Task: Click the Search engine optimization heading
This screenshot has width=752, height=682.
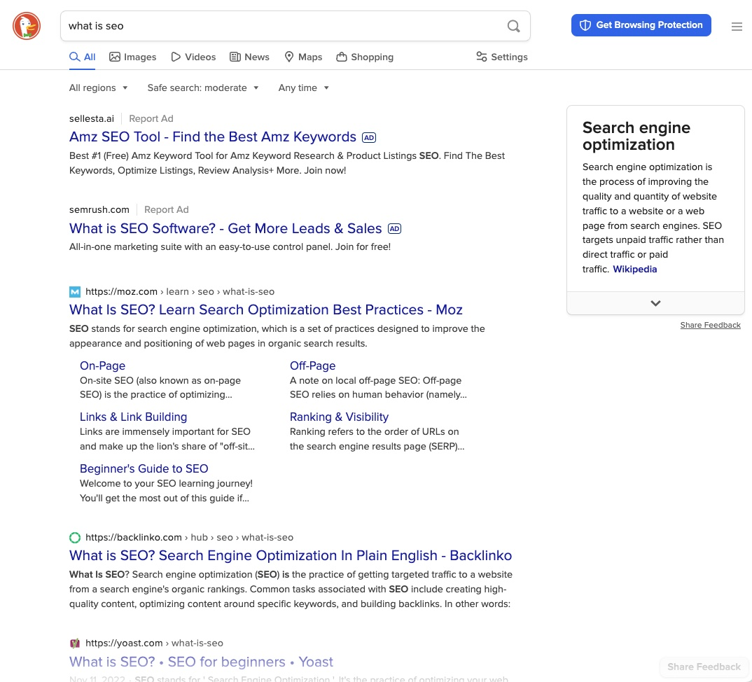Action: [x=636, y=137]
